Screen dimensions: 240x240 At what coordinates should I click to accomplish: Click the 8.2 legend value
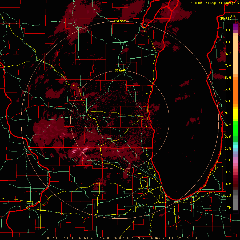pos(228,54)
